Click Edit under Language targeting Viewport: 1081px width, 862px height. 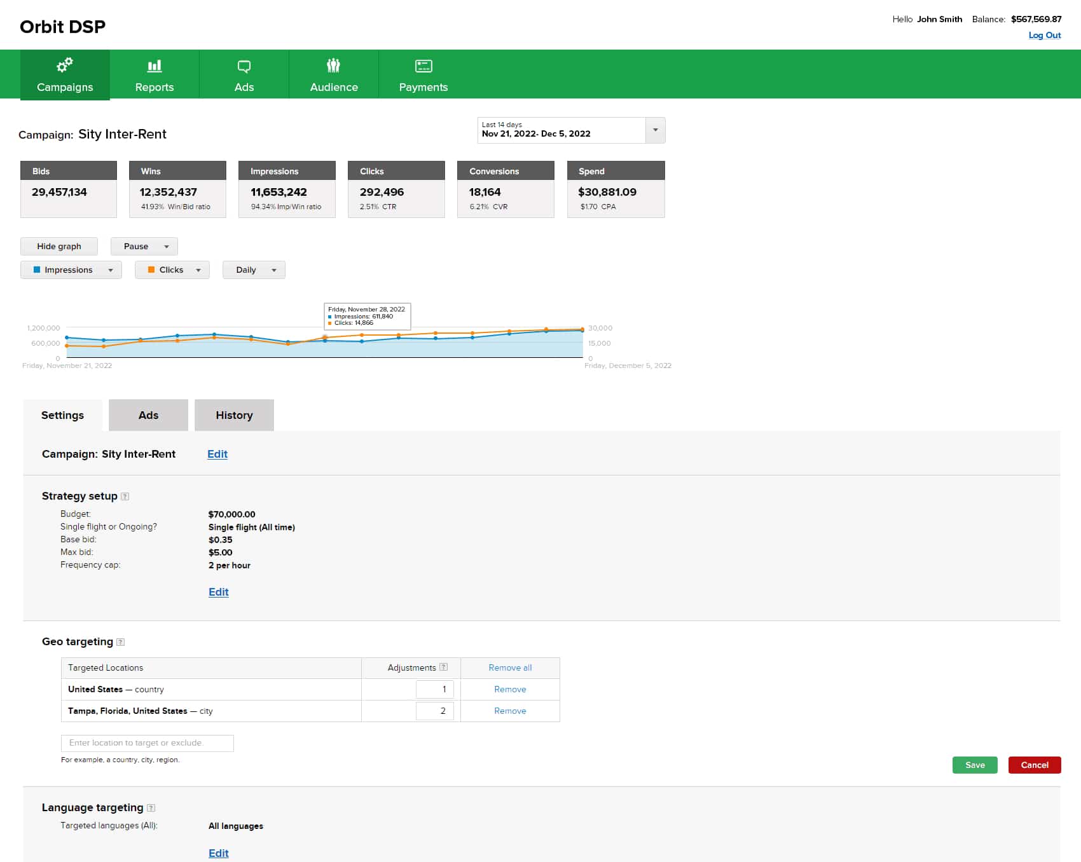click(219, 853)
